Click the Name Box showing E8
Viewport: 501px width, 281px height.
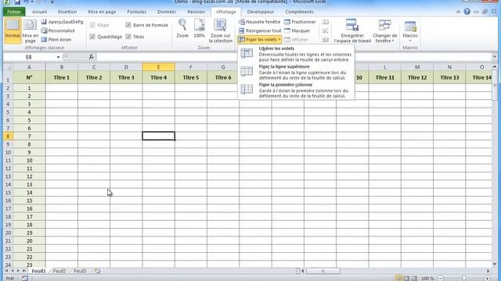[29, 57]
